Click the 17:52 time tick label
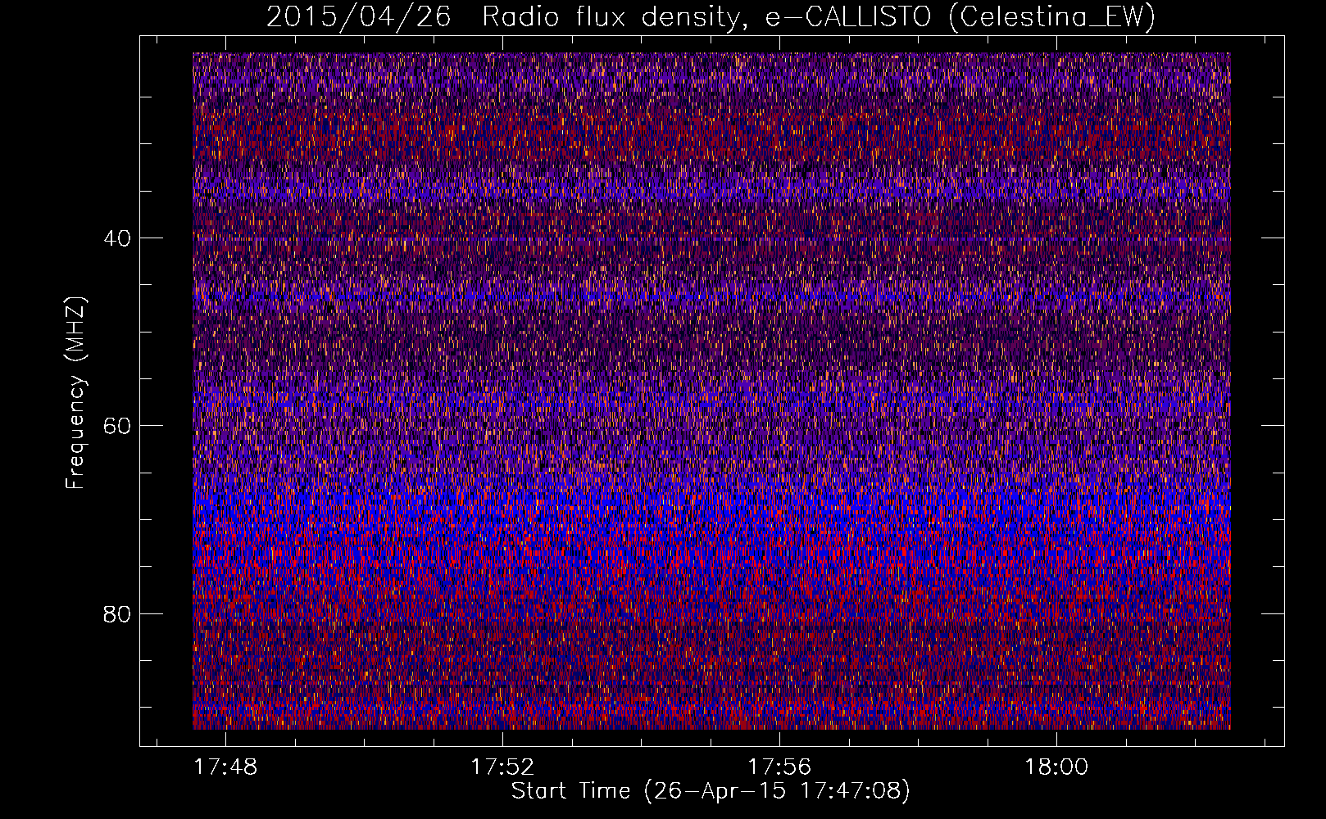Image resolution: width=1326 pixels, height=819 pixels. pyautogui.click(x=502, y=767)
